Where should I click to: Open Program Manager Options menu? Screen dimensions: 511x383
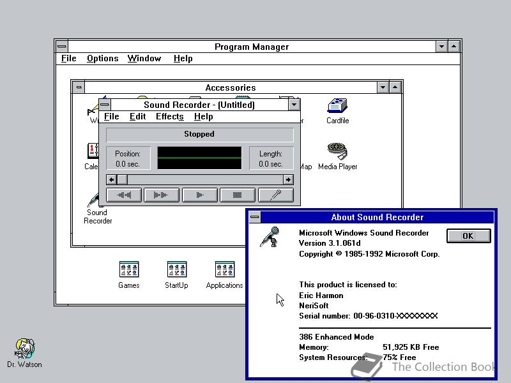point(102,59)
